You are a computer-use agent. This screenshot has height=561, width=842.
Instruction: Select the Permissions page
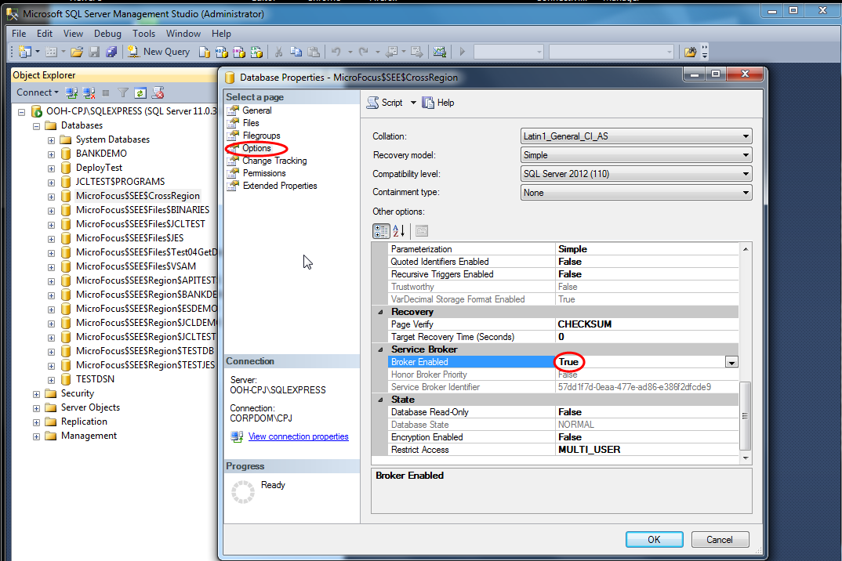264,173
